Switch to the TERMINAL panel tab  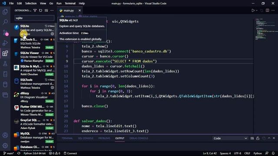pos(67,138)
